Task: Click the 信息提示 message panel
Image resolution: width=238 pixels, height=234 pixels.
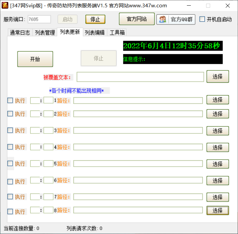Action: click(x=173, y=59)
